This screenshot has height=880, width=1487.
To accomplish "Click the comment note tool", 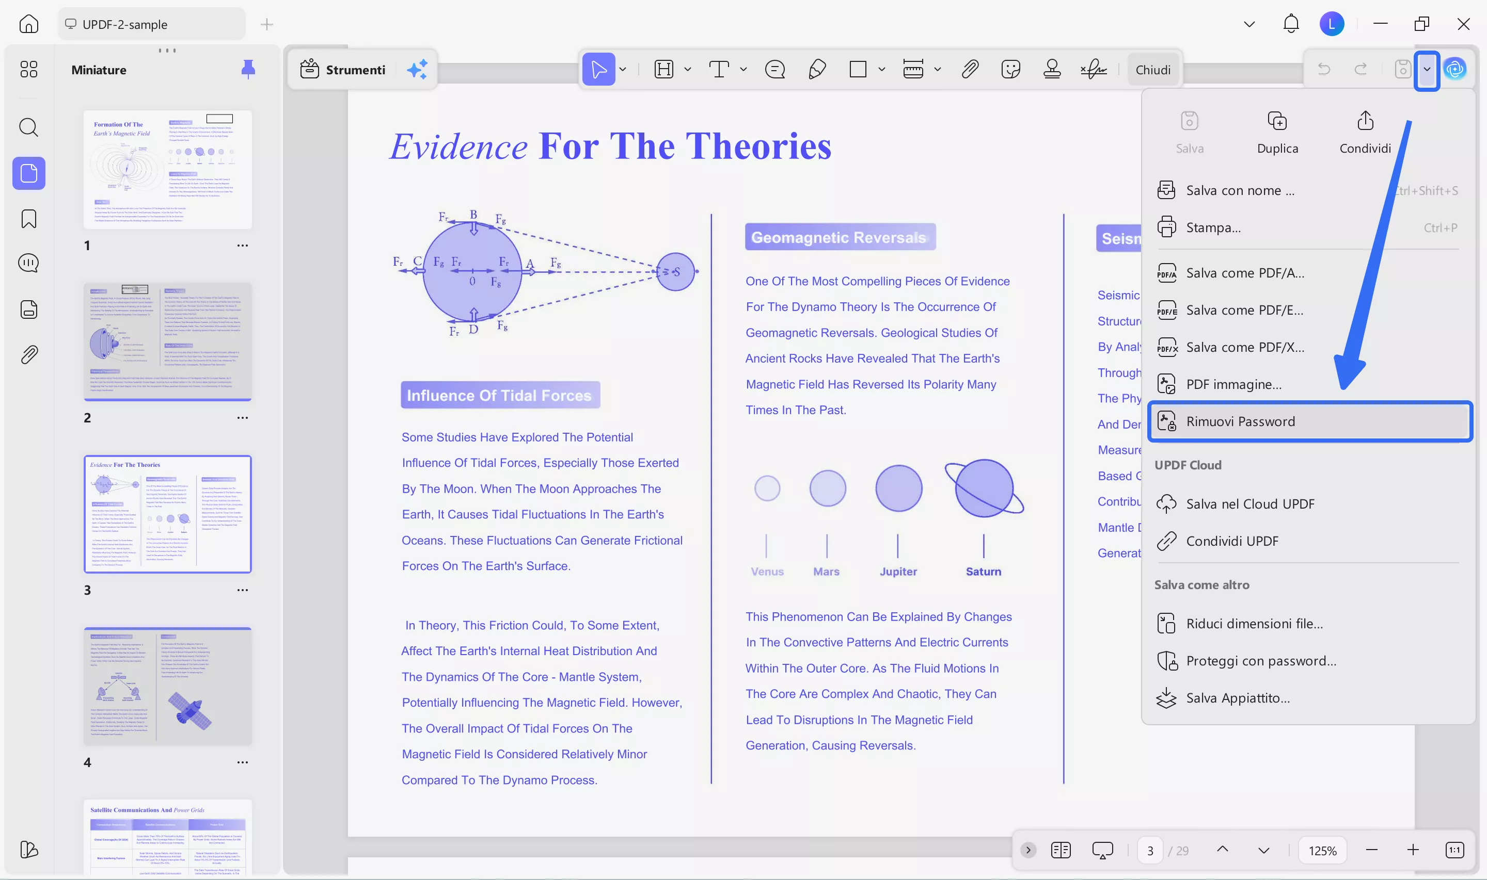I will click(775, 70).
